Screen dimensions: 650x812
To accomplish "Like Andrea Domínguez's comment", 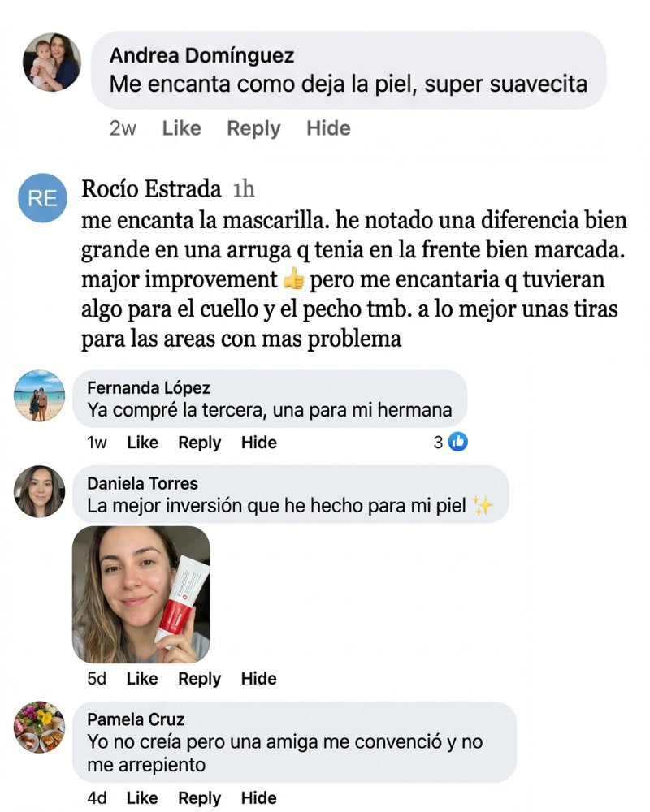I will coord(181,128).
